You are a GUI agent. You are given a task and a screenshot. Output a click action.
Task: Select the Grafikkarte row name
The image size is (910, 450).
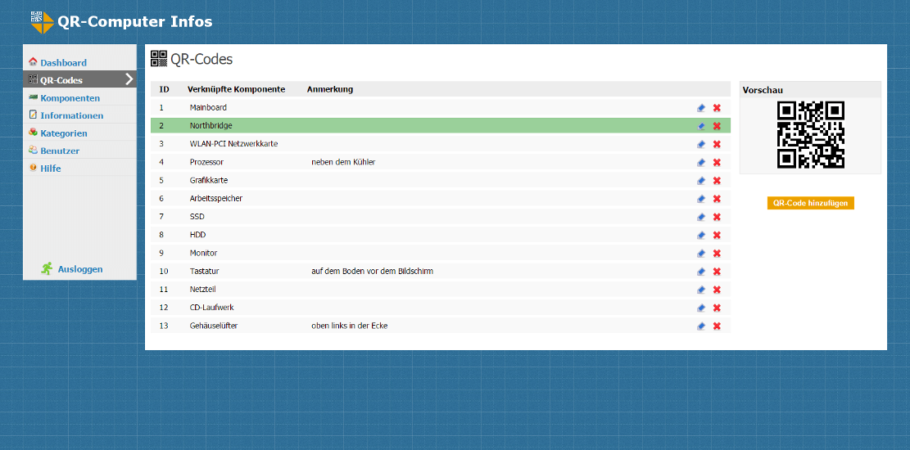coord(208,180)
